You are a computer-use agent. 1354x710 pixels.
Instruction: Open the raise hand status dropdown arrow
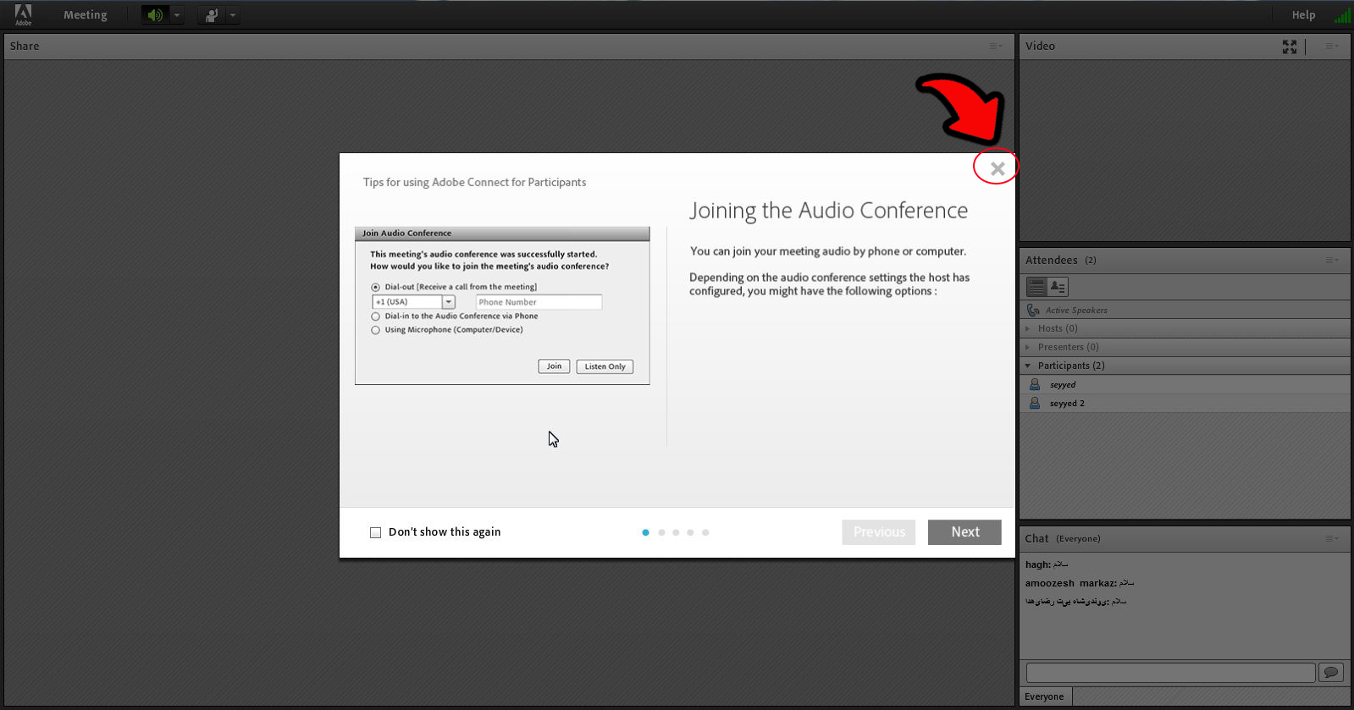point(233,15)
